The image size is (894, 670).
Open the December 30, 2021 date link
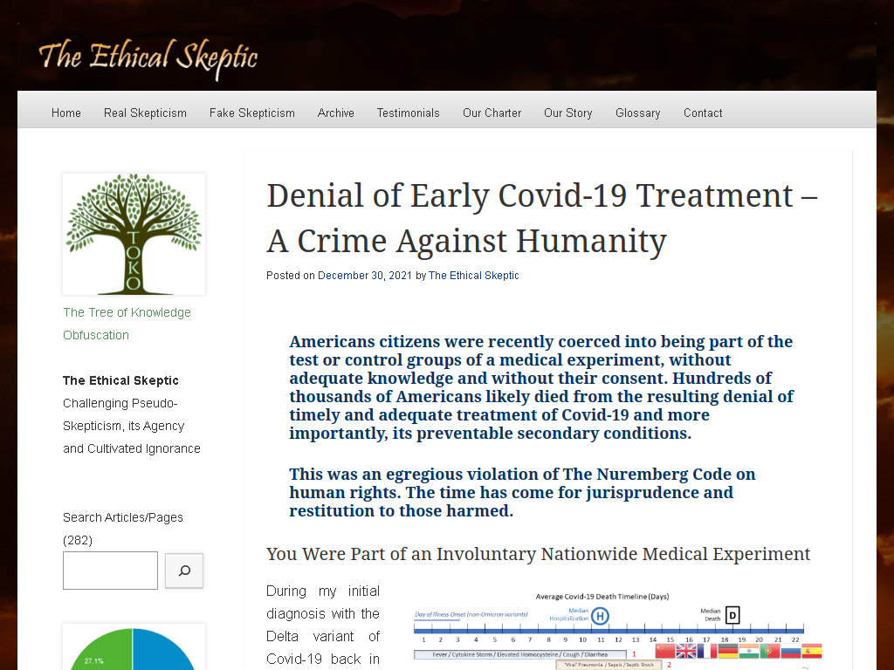click(x=365, y=275)
